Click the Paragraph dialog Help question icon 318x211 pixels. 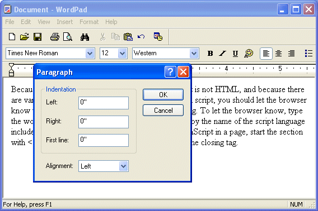point(170,71)
